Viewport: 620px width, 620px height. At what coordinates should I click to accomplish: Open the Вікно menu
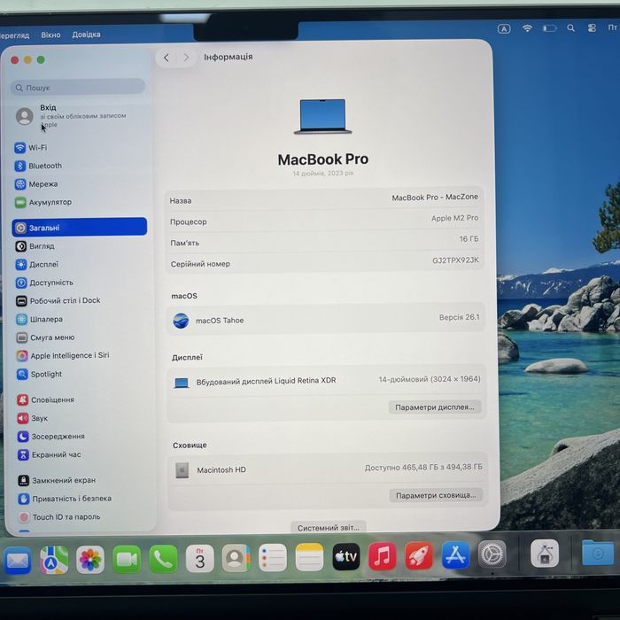[50, 35]
